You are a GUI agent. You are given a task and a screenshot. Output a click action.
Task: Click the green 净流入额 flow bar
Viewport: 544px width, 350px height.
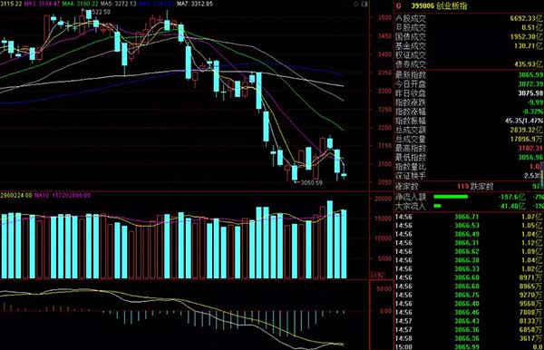pyautogui.click(x=451, y=197)
